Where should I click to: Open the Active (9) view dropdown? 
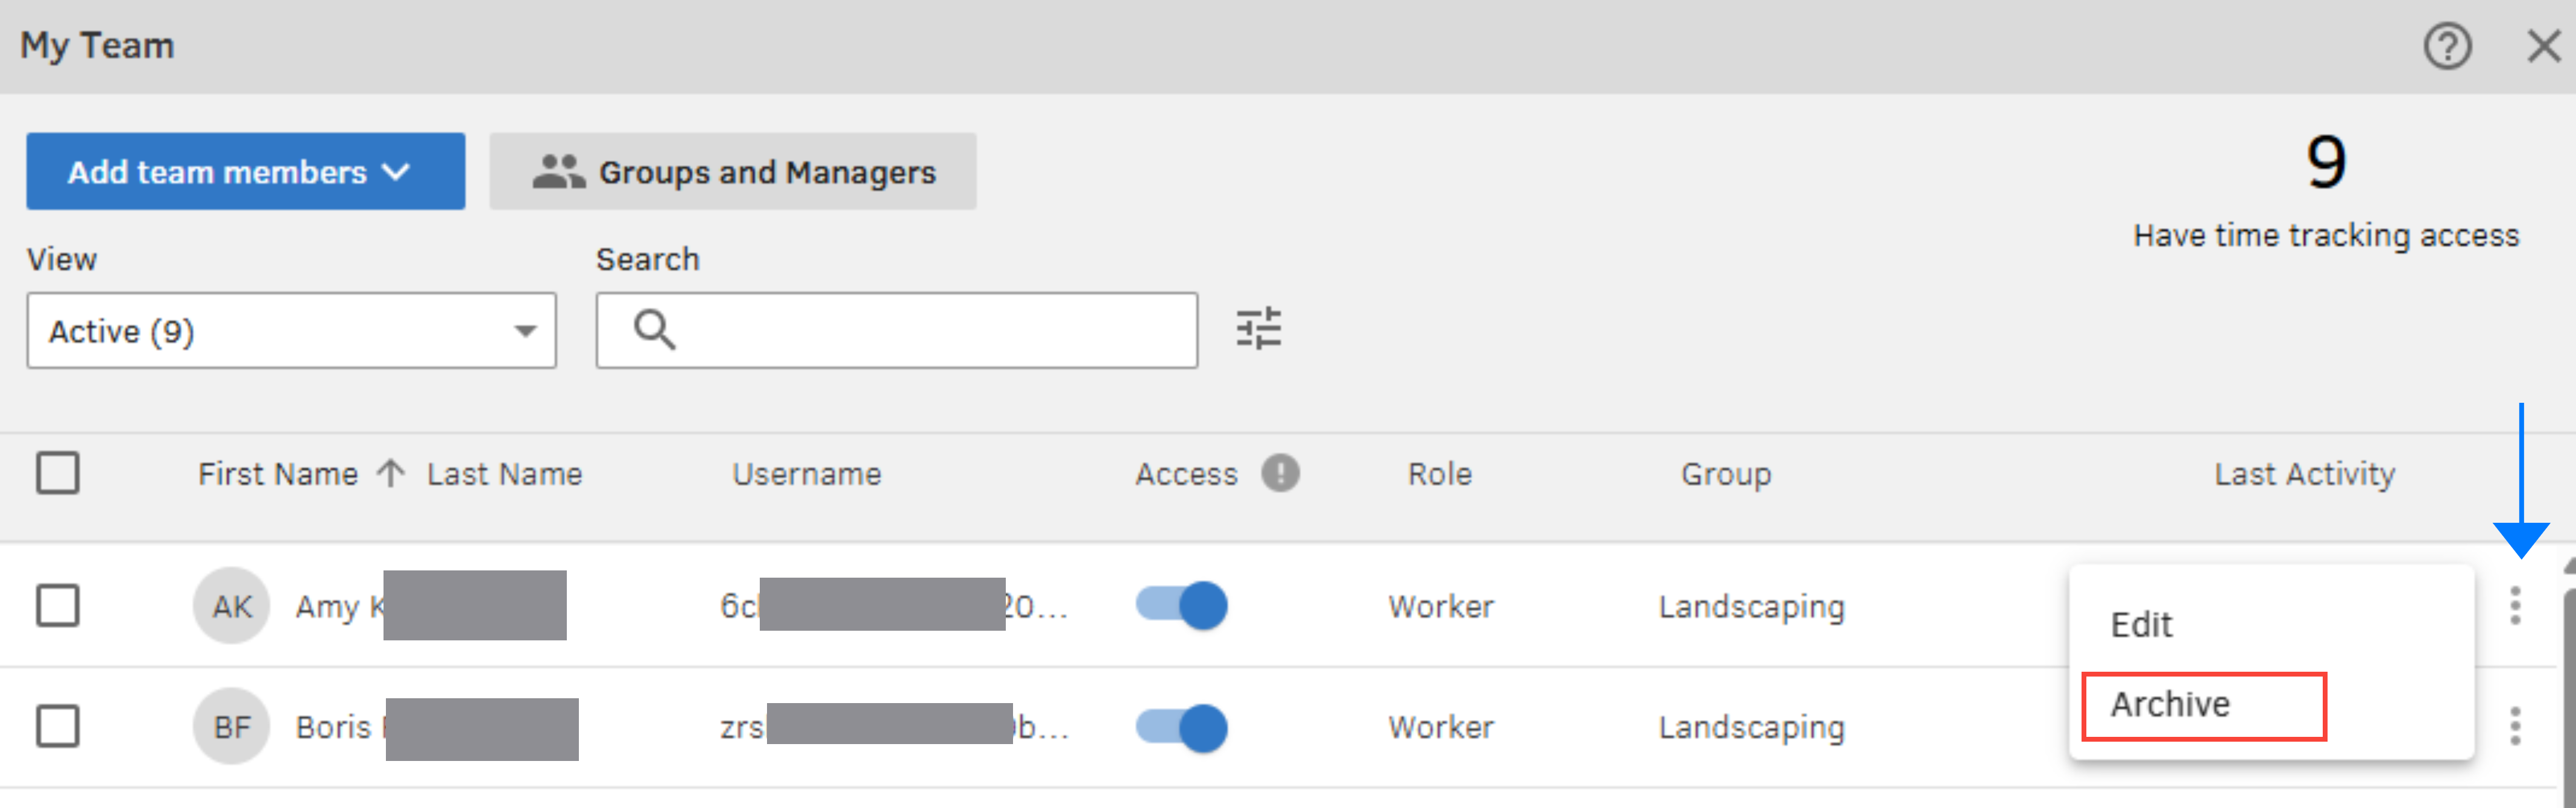[291, 331]
